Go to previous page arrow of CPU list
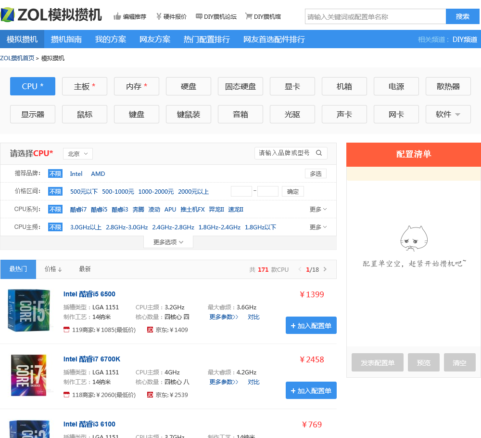The width and height of the screenshot is (481, 438). tap(300, 269)
